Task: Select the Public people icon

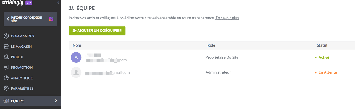Action: tap(6, 57)
